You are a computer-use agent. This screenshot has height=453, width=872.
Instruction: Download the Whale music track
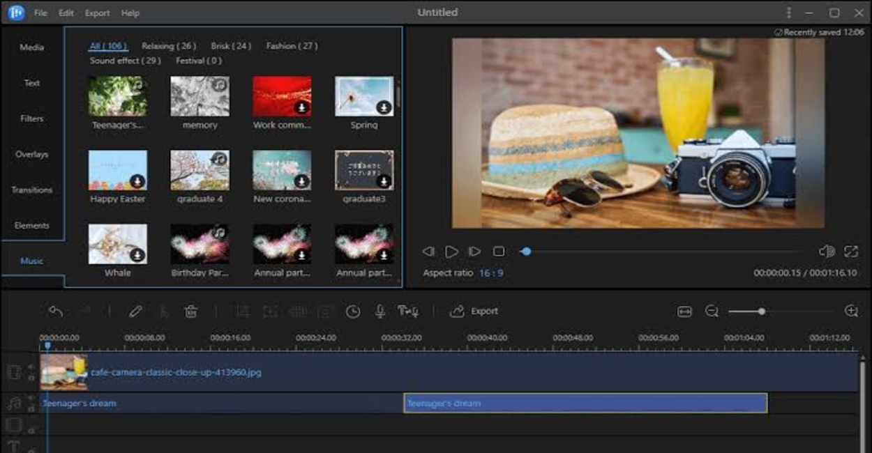[137, 255]
